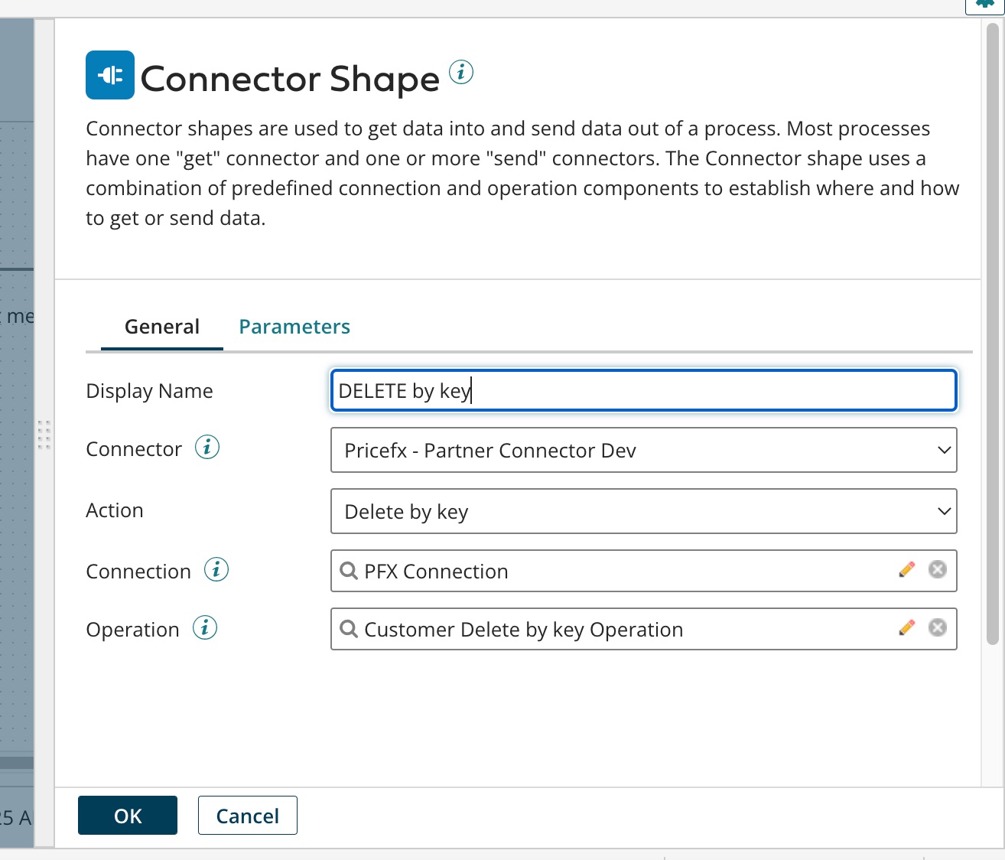This screenshot has height=860, width=1005.
Task: Click Cancel to dismiss the dialog
Action: click(247, 816)
